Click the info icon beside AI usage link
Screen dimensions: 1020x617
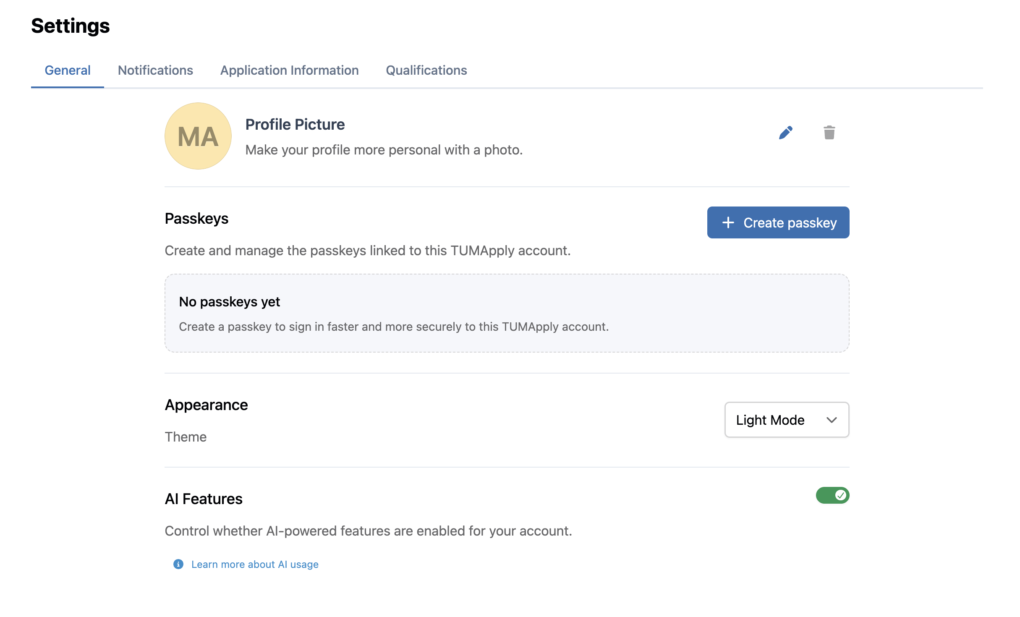click(x=178, y=564)
